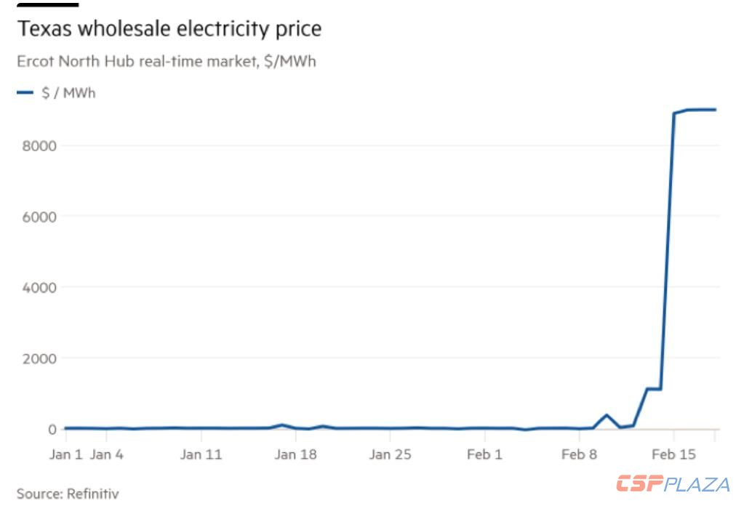Select the '$ / MWh' legend label
This screenshot has height=506, width=744.
(x=68, y=93)
